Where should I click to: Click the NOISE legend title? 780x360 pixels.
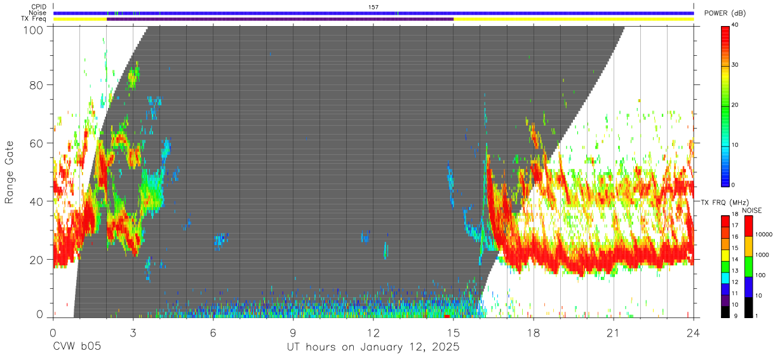(x=752, y=210)
